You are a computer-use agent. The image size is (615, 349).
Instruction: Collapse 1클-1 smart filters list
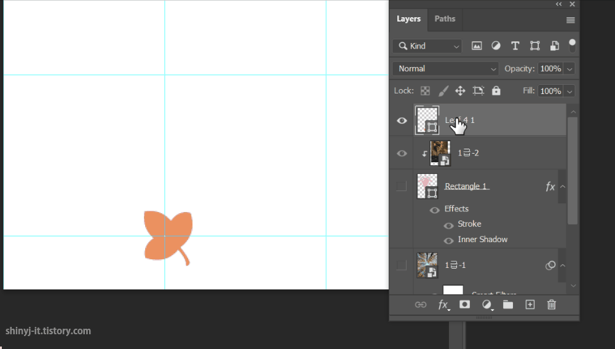(563, 265)
